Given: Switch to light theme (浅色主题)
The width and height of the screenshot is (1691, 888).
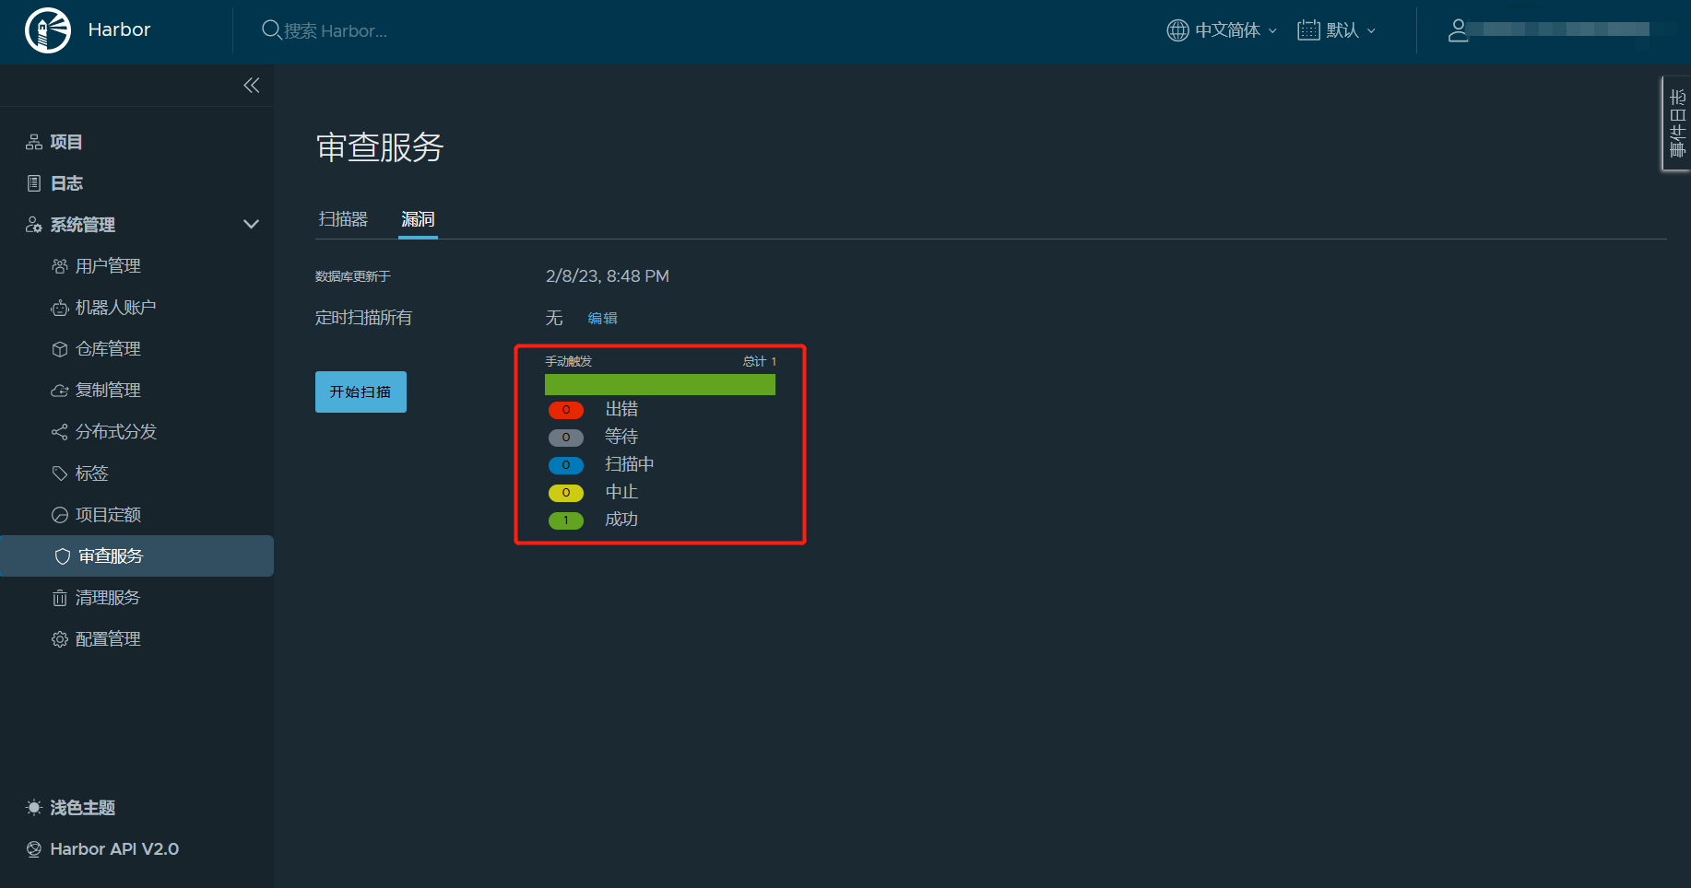Looking at the screenshot, I should click(x=82, y=808).
